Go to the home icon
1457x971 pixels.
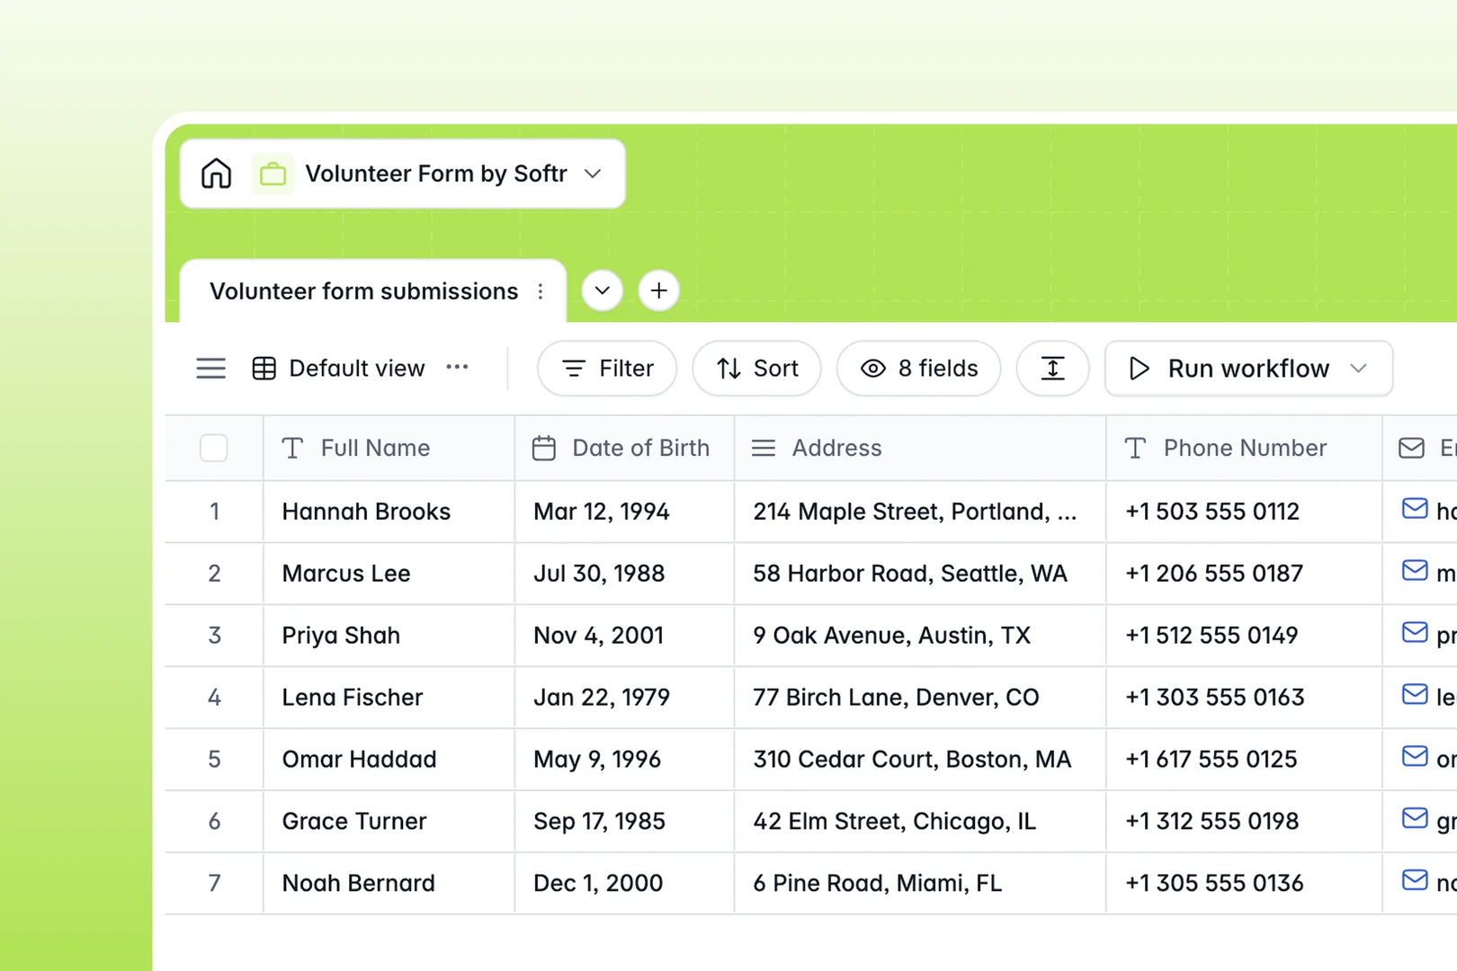(216, 174)
